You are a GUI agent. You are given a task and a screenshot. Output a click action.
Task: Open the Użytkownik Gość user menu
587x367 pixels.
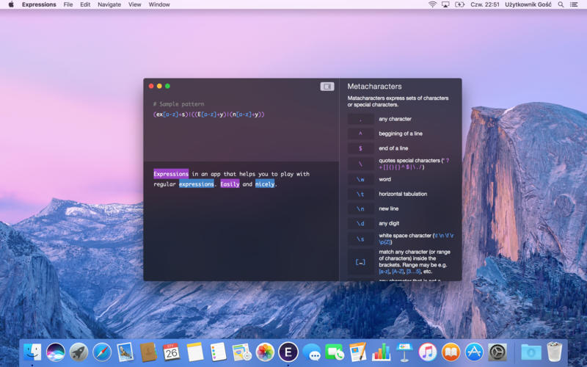tap(528, 4)
